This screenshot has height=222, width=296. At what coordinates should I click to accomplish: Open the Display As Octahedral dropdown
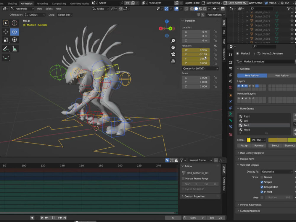(277, 172)
